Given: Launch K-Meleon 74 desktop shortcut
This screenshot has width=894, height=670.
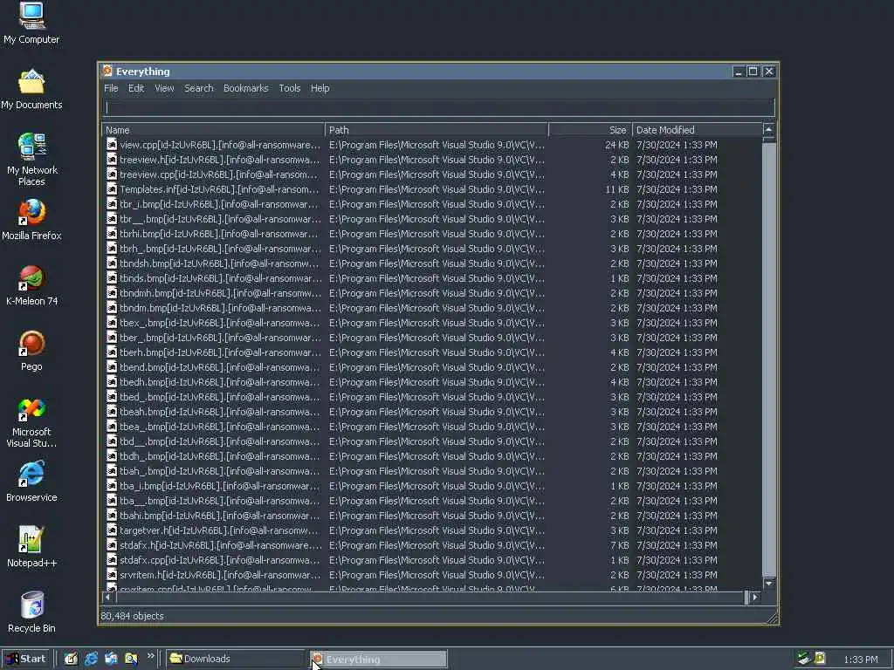Looking at the screenshot, I should point(31,285).
